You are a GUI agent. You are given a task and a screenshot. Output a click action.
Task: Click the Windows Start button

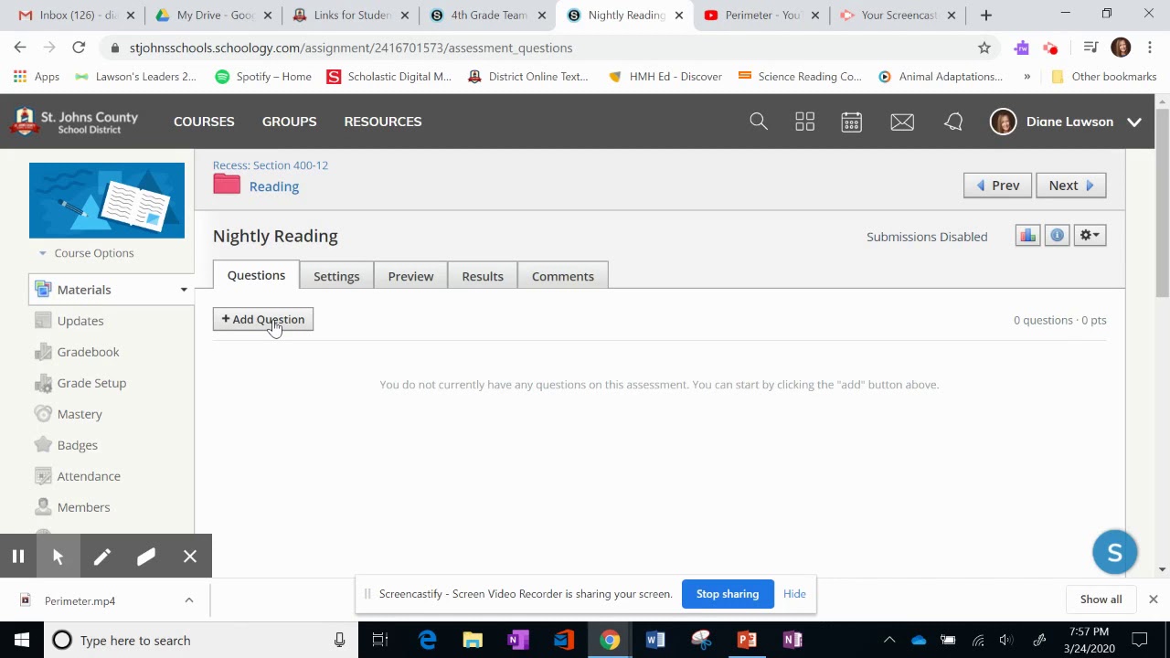tap(22, 640)
